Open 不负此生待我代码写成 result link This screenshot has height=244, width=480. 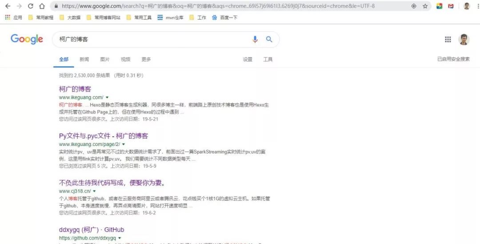tap(112, 183)
